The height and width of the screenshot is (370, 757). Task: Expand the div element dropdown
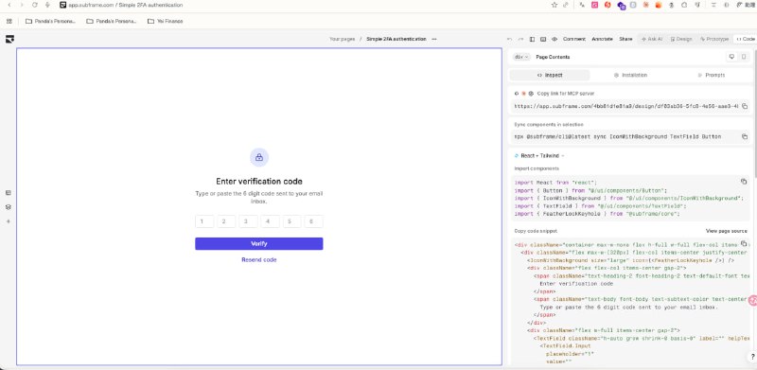pos(521,57)
